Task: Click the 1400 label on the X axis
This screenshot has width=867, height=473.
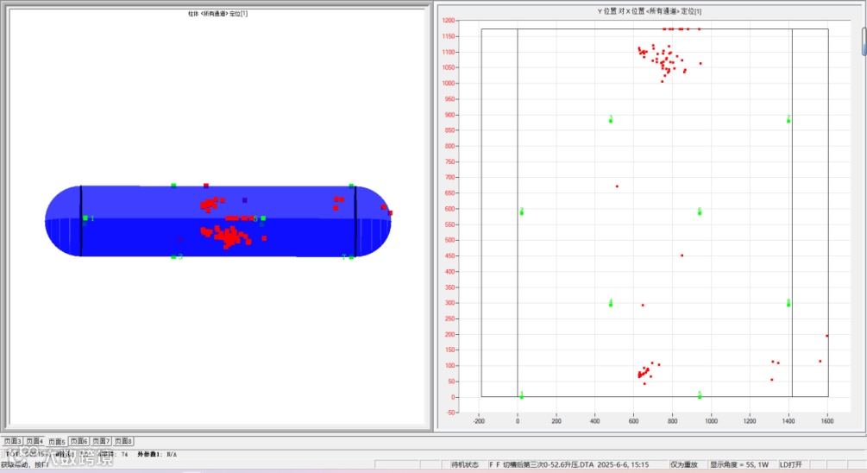Action: tap(788, 421)
